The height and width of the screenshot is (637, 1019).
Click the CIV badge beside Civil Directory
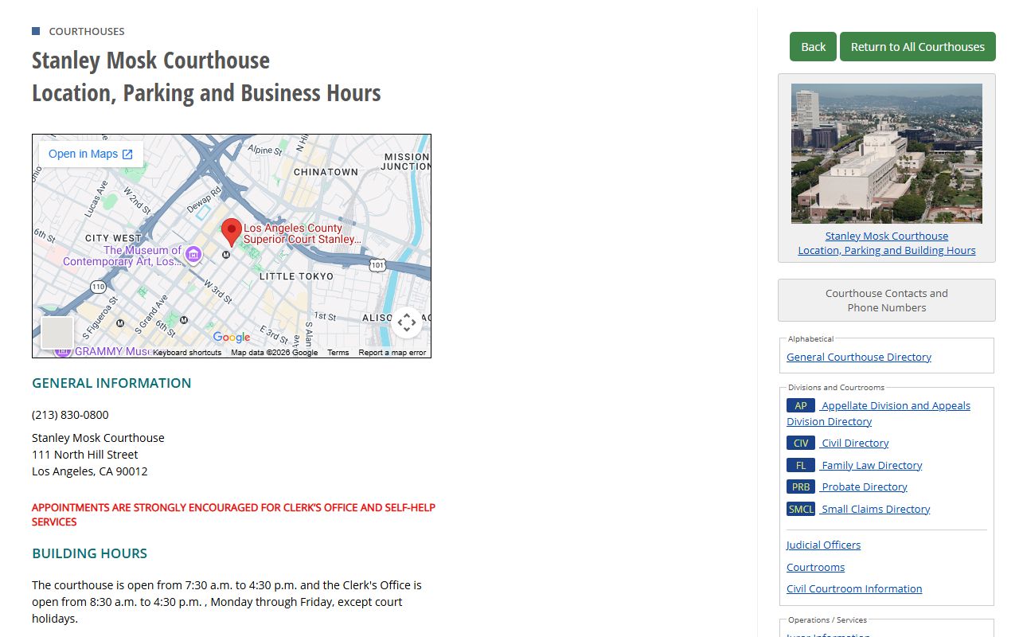(x=801, y=443)
